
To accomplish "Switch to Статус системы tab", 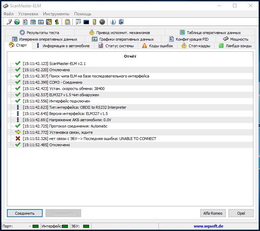I will 116,46.
